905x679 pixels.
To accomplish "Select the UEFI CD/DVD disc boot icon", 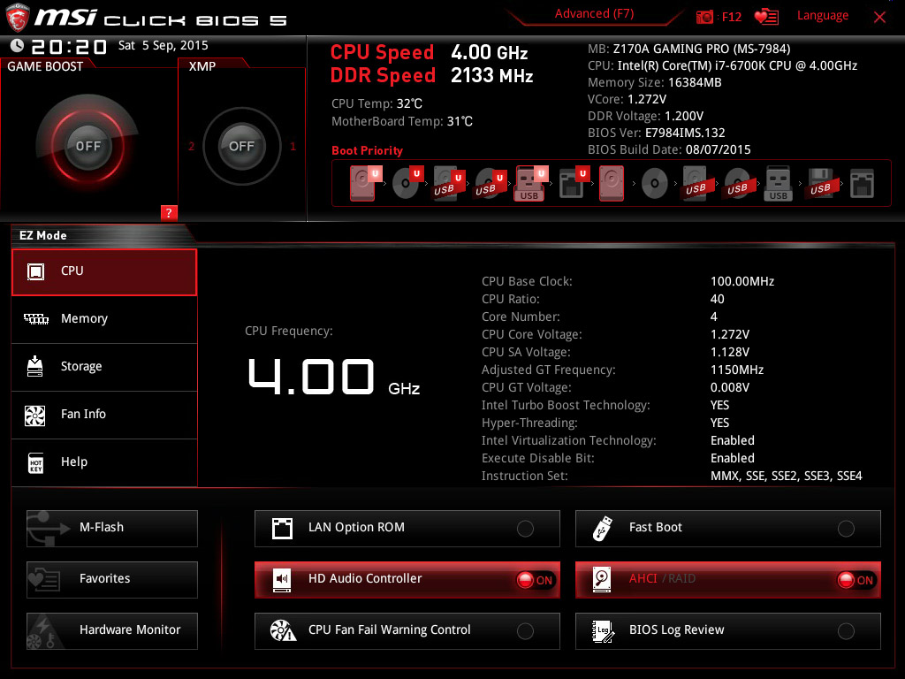I will point(407,183).
